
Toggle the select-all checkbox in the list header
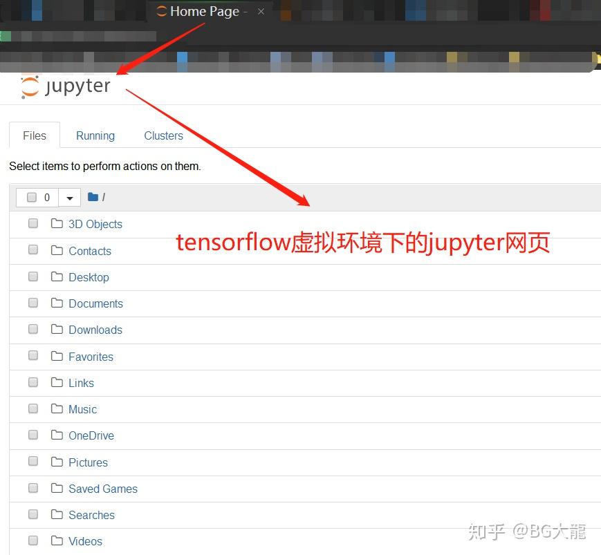[31, 196]
